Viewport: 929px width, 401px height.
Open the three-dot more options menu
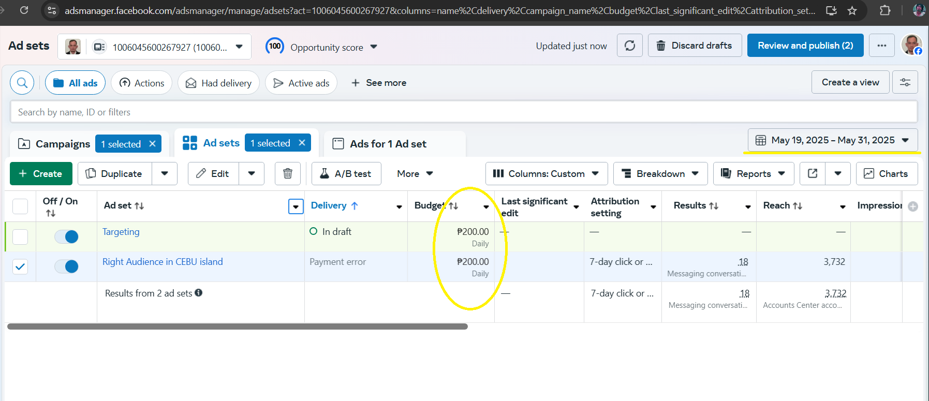pyautogui.click(x=882, y=46)
